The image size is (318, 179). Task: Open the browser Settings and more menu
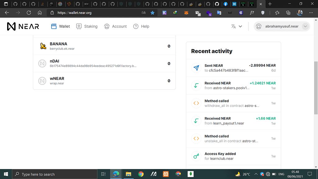coord(311,12)
